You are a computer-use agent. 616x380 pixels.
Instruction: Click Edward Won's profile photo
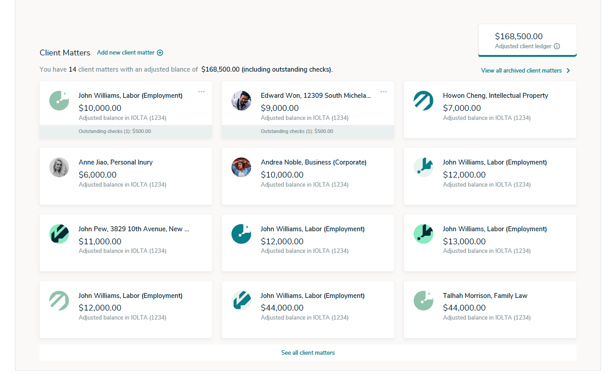tap(241, 101)
